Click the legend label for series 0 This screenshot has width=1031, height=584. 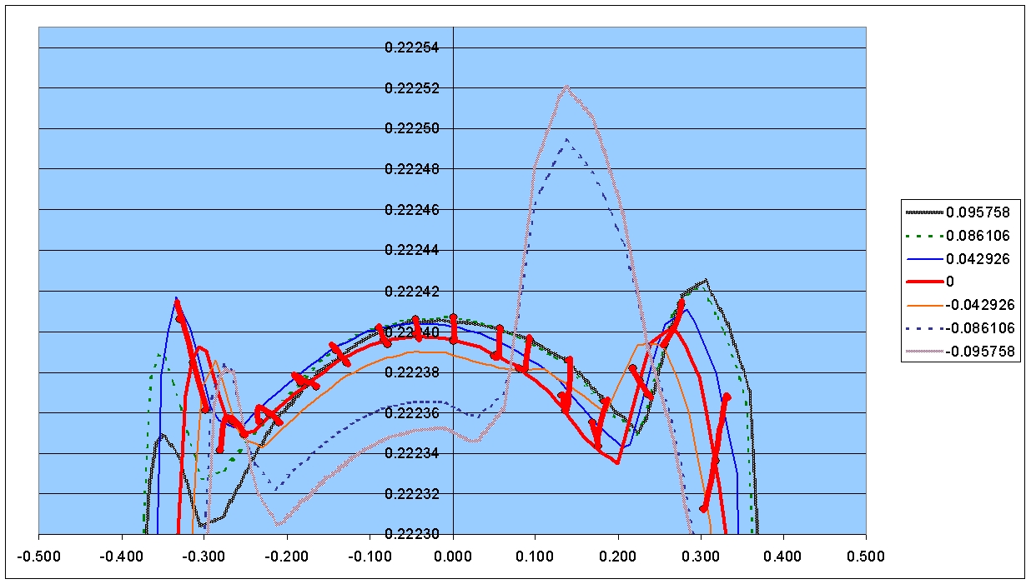click(951, 282)
